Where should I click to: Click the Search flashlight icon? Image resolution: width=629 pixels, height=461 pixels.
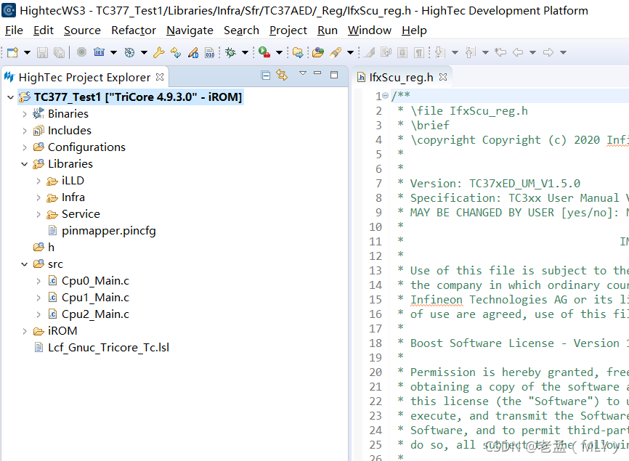pos(336,52)
